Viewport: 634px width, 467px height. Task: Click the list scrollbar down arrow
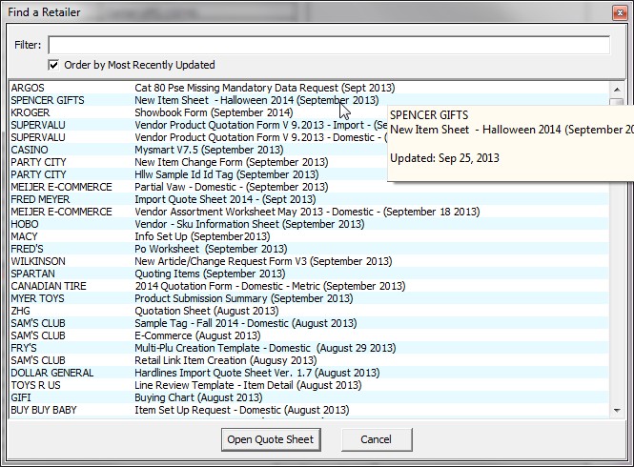617,411
